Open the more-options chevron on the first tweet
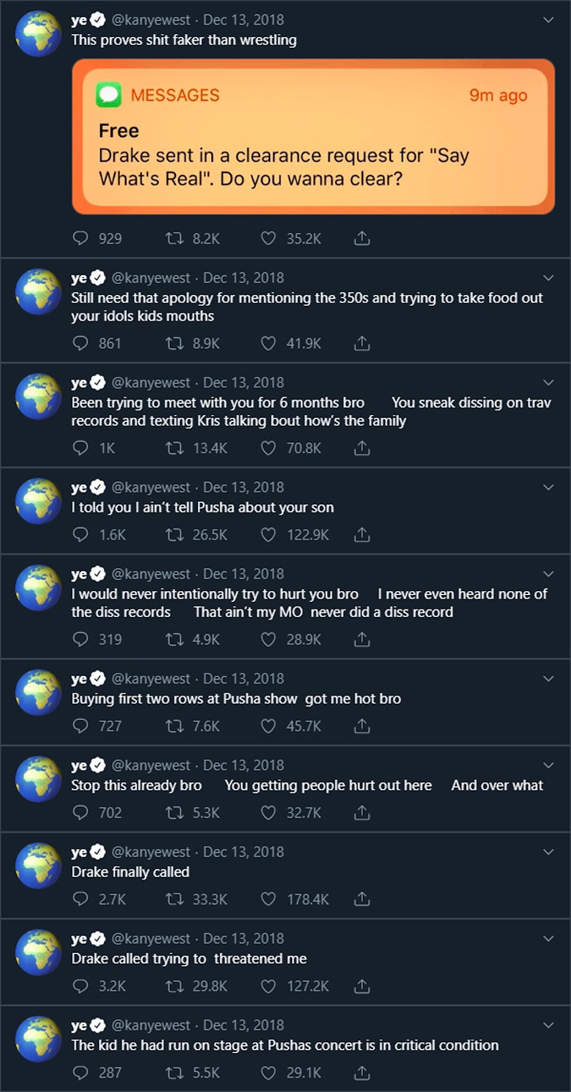This screenshot has width=571, height=1092. [x=548, y=20]
